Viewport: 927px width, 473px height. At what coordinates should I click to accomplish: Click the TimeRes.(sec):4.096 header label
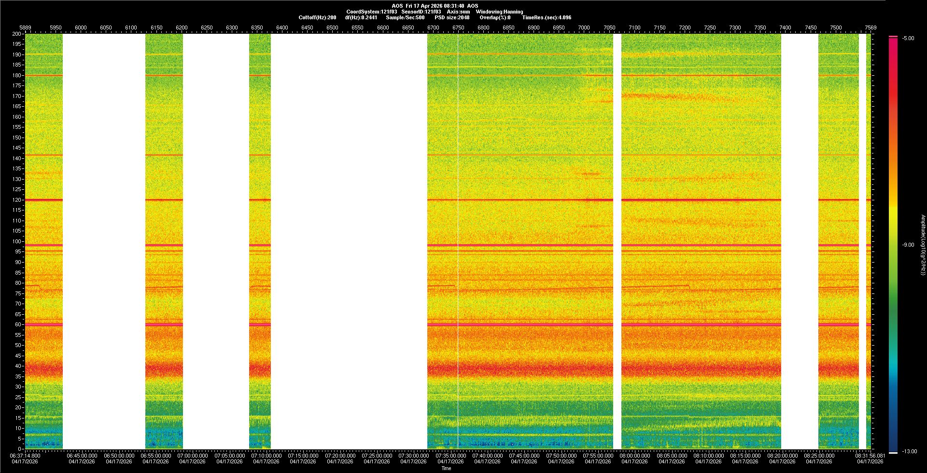tap(547, 17)
